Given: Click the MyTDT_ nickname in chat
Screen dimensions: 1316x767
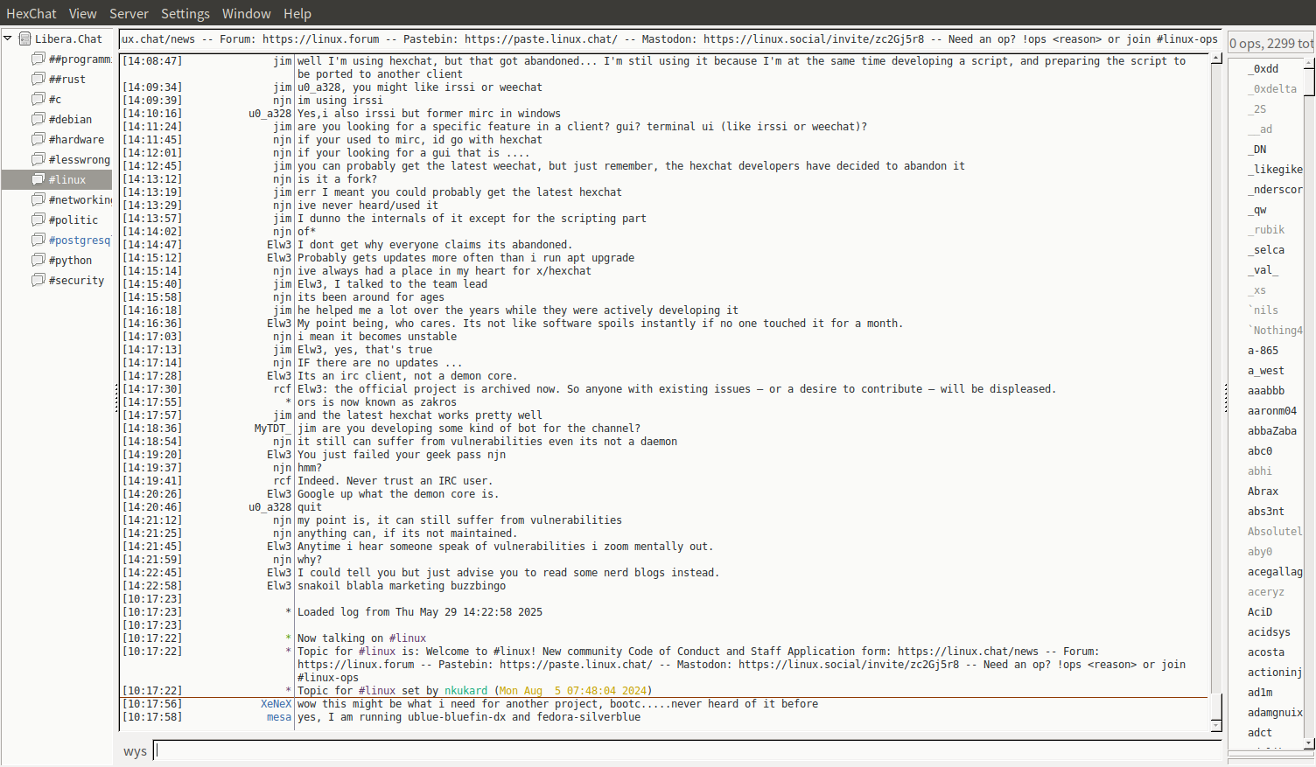Looking at the screenshot, I should point(273,429).
